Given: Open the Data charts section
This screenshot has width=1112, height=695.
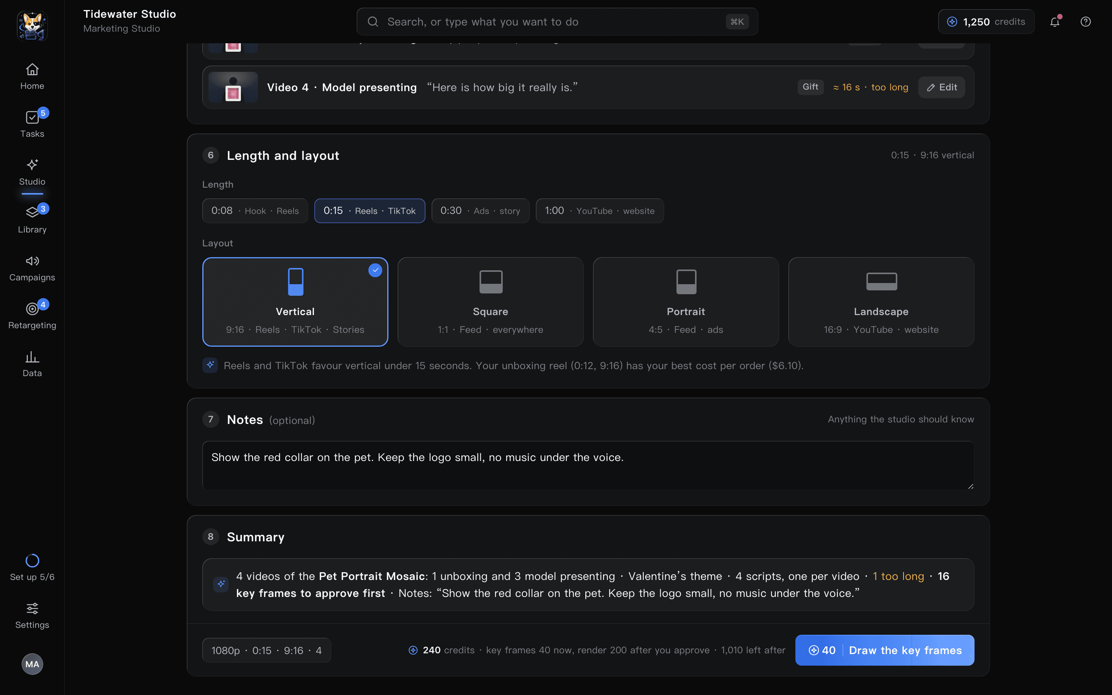Looking at the screenshot, I should pyautogui.click(x=32, y=364).
